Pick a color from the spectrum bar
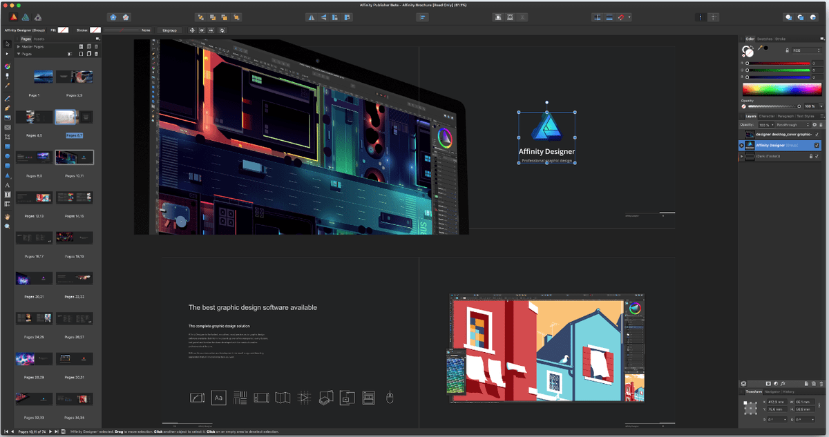829x437 pixels. (x=782, y=90)
